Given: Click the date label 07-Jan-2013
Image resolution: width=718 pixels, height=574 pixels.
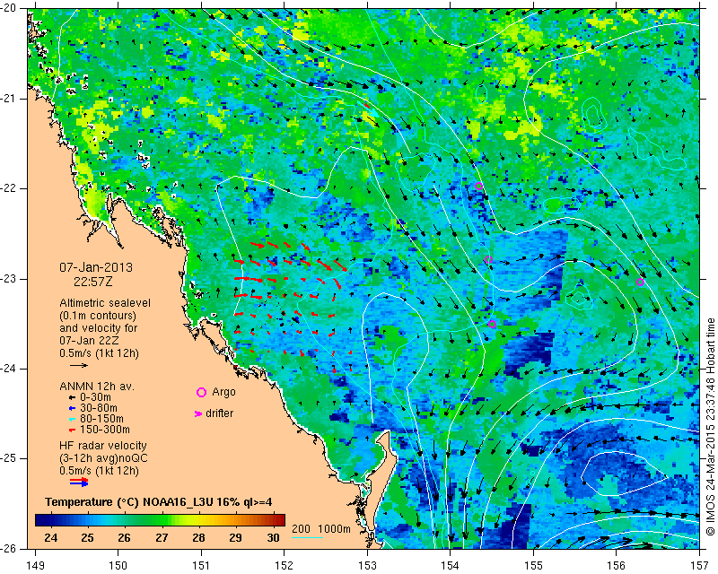Looking at the screenshot, I should pyautogui.click(x=96, y=267).
